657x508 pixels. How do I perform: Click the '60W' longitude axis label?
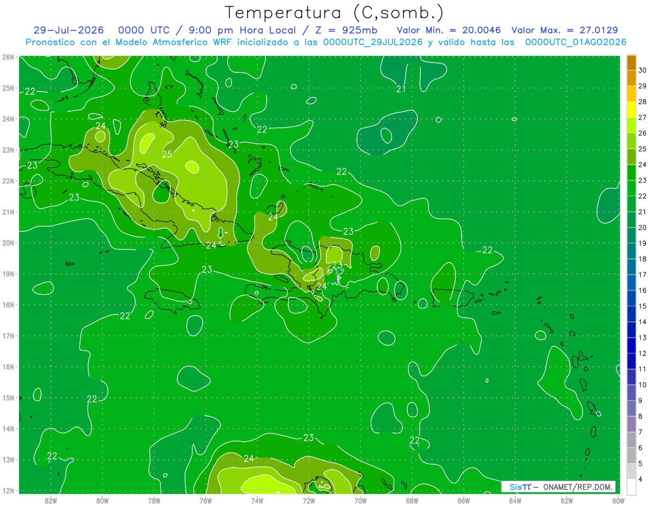pos(619,500)
